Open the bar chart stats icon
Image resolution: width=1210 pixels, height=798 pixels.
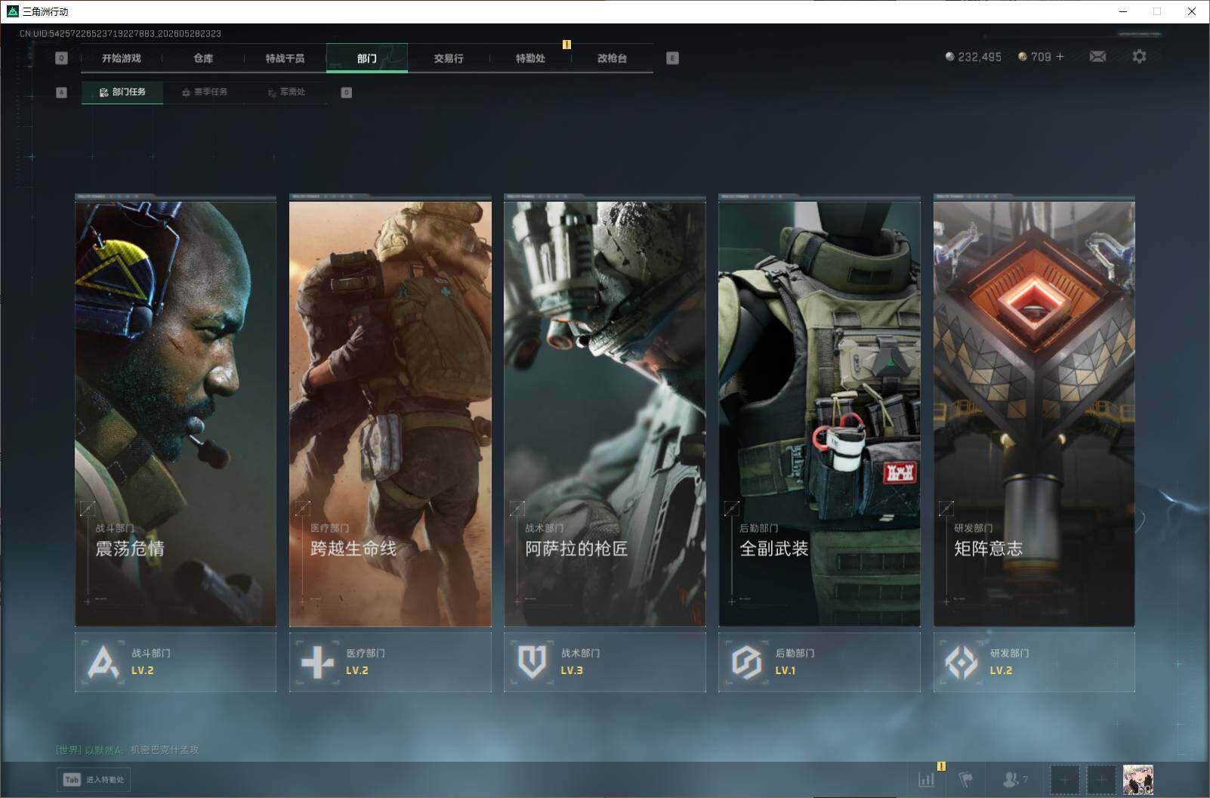tap(926, 779)
